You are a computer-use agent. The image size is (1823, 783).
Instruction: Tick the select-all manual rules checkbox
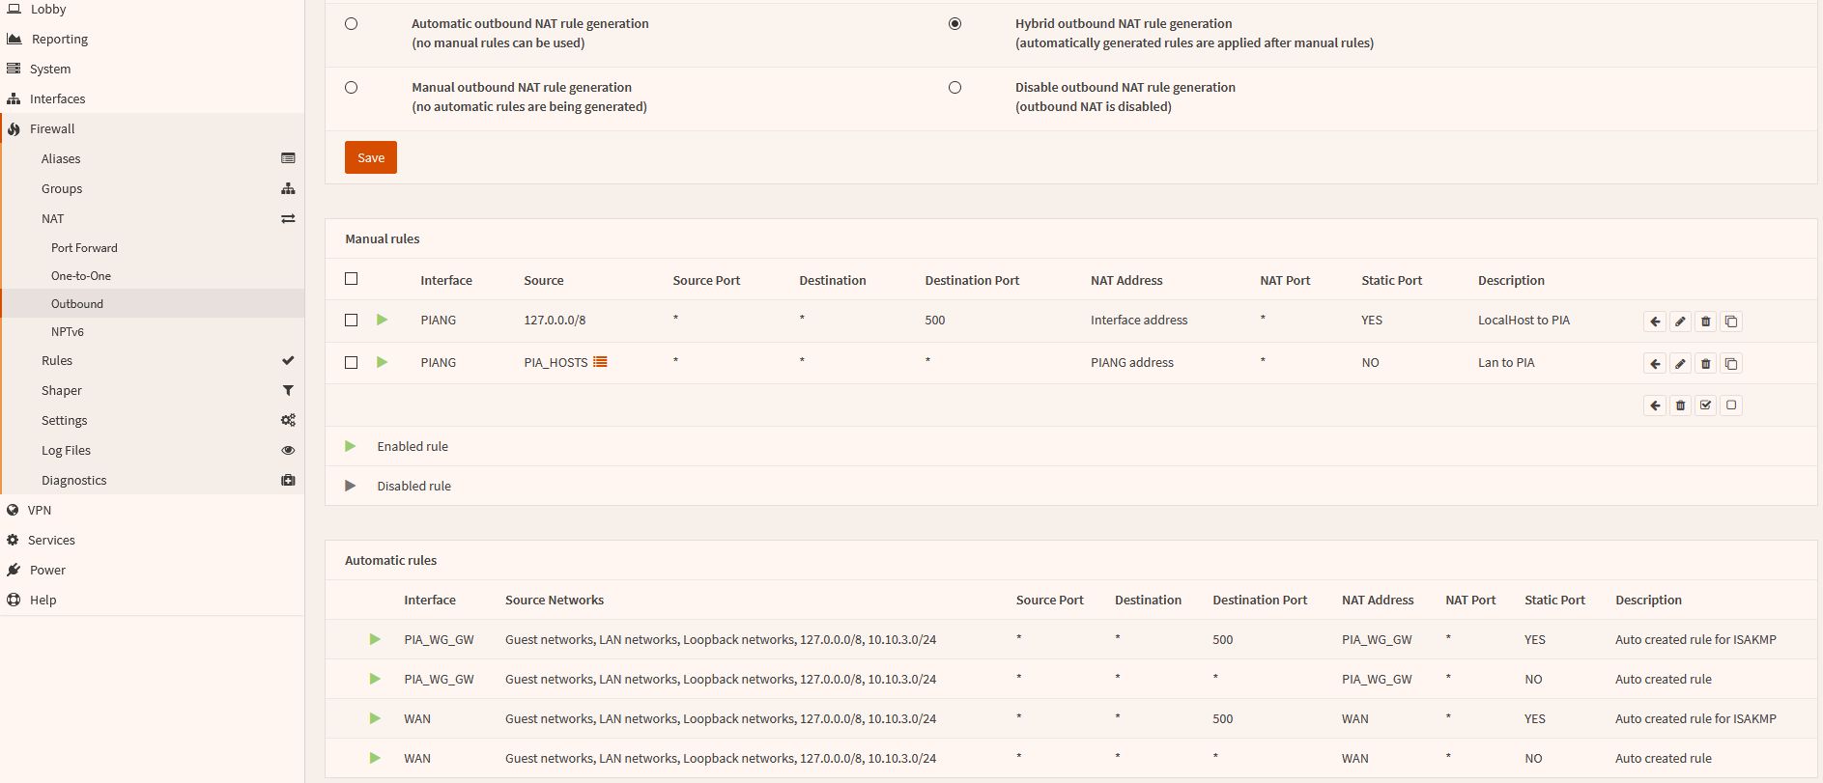tap(352, 279)
